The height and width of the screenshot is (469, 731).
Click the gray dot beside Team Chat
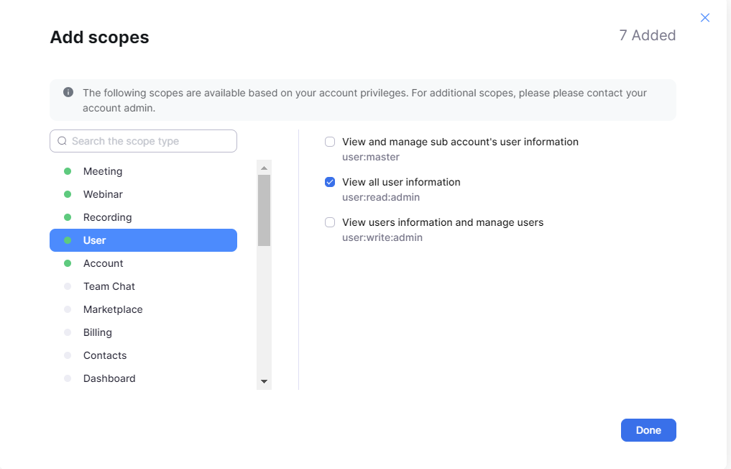[x=68, y=286]
